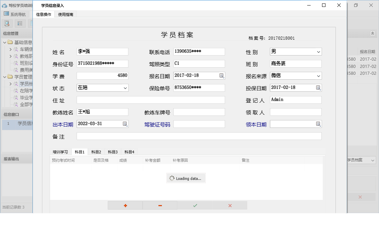379x243 pixels.
Task: Open the 科目2 tab in the exam section
Action: 96,152
